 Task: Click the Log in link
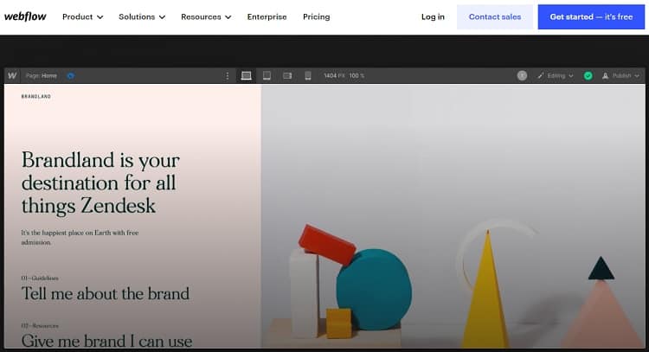pos(433,17)
